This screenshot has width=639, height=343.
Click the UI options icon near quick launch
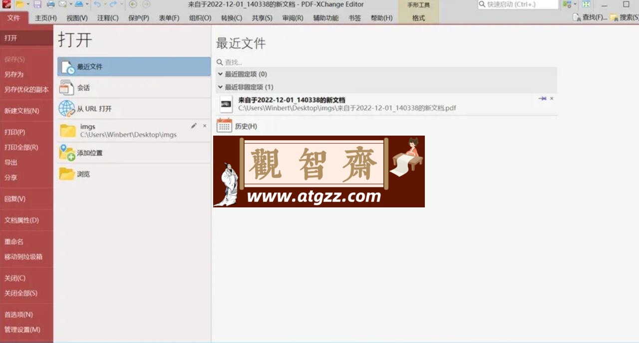567,4
